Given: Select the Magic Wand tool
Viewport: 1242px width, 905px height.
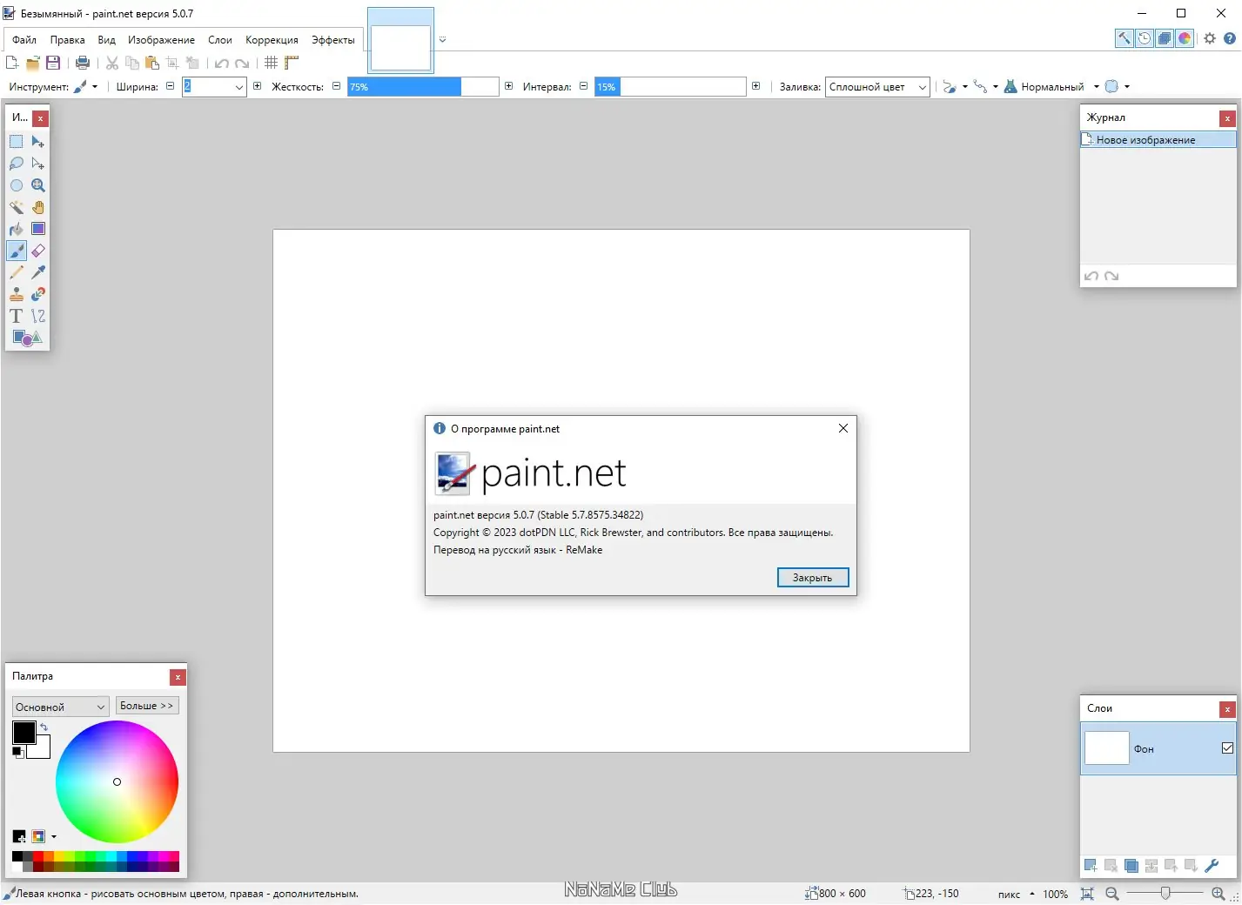Looking at the screenshot, I should [x=17, y=207].
